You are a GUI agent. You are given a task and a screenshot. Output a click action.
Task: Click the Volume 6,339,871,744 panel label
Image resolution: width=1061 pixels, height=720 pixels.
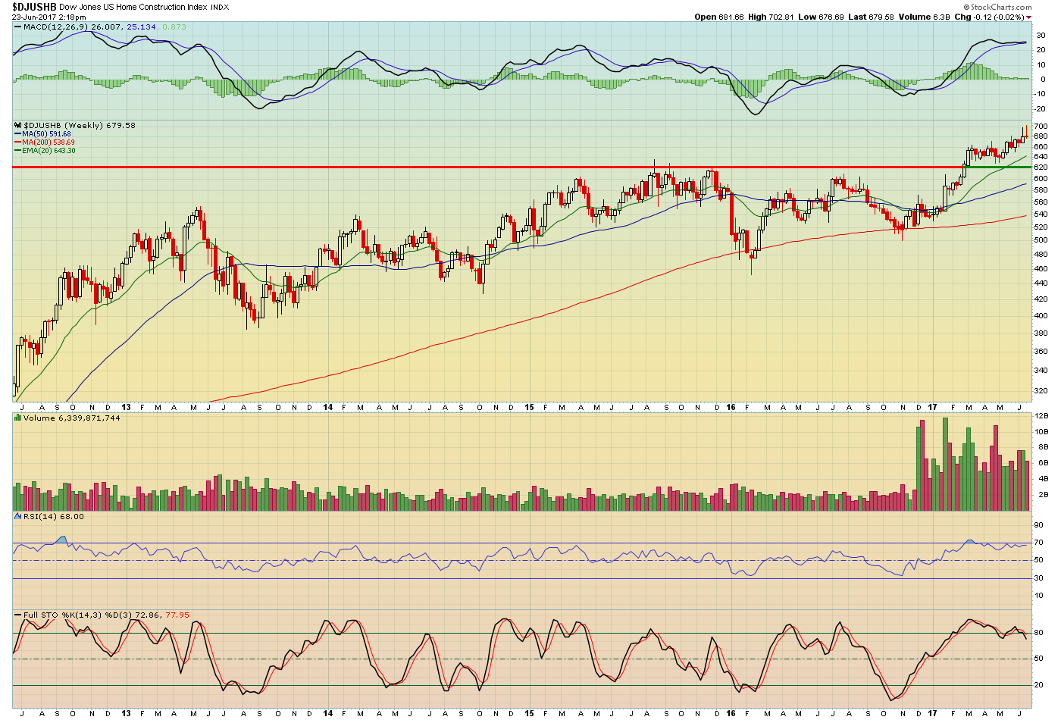click(x=71, y=418)
